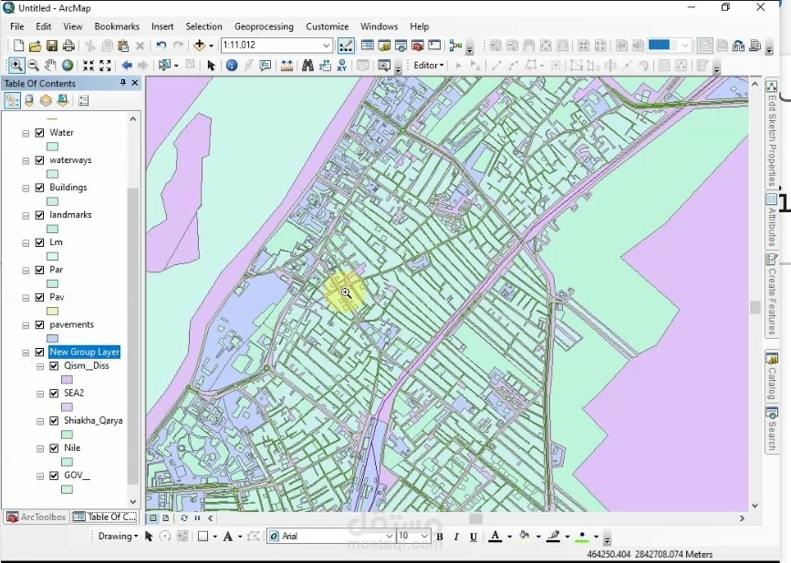Switch to Layout View at map bottom
791x563 pixels.
[x=165, y=517]
